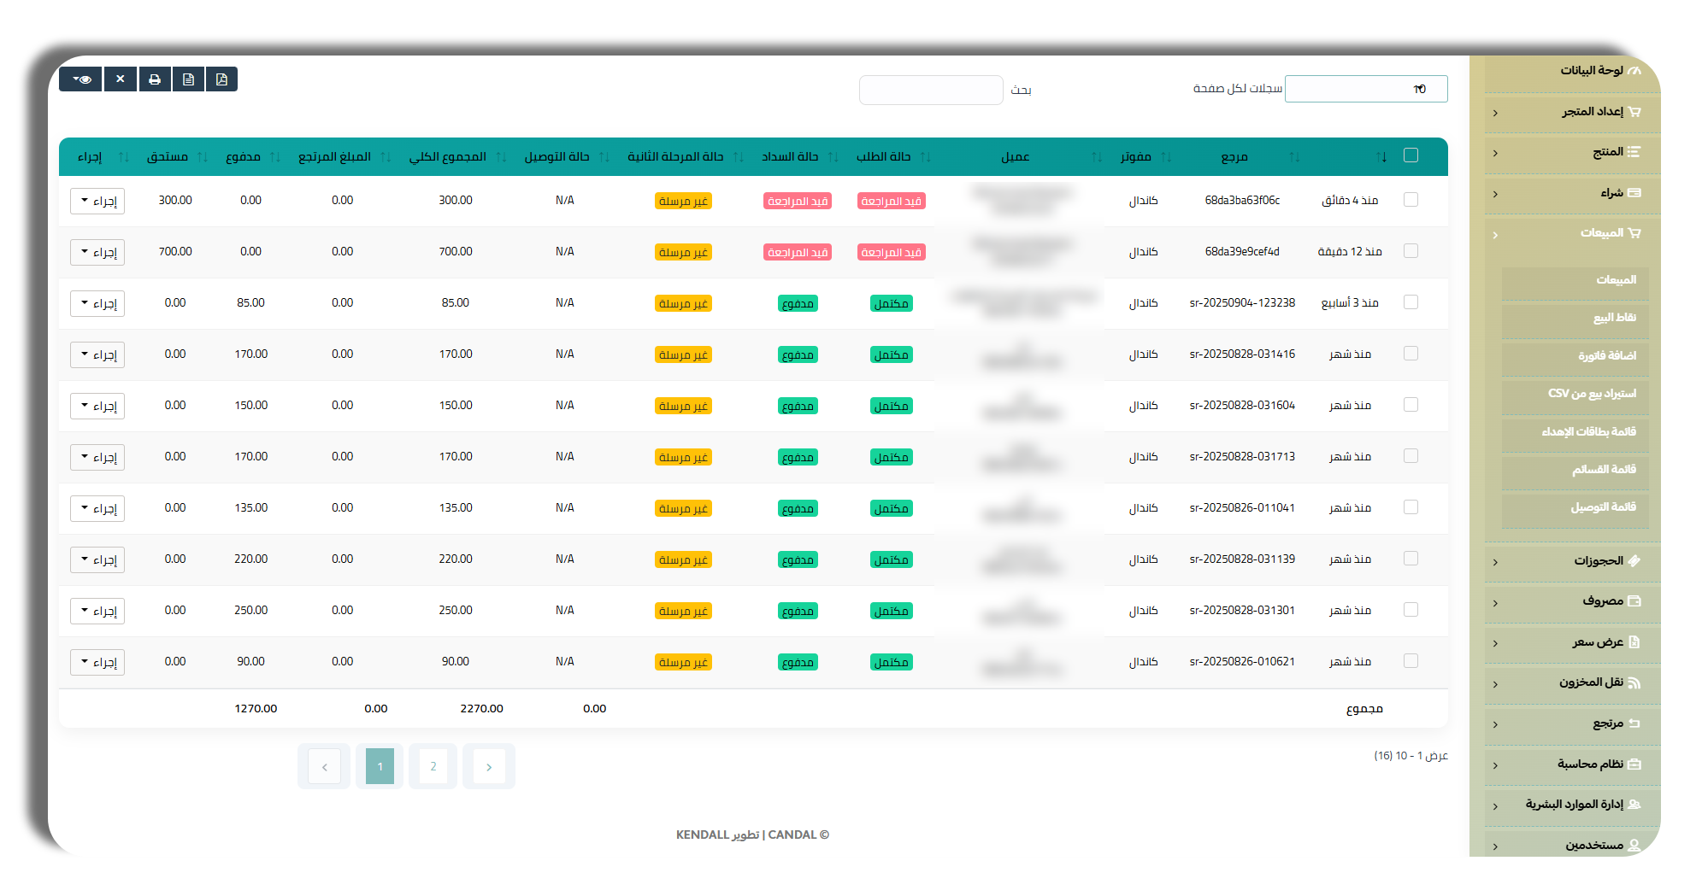This screenshot has width=1708, height=896.
Task: Click the X delete toolbar icon
Action: coord(121,79)
